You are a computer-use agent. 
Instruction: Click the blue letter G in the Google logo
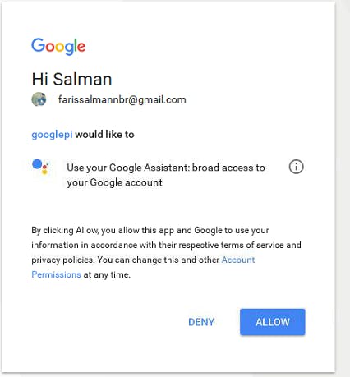[38, 45]
